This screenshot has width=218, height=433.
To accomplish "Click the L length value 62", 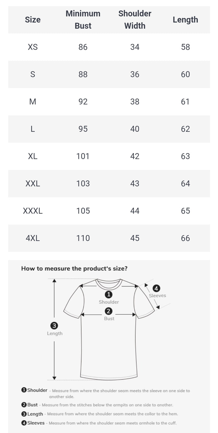I will pyautogui.click(x=185, y=129).
